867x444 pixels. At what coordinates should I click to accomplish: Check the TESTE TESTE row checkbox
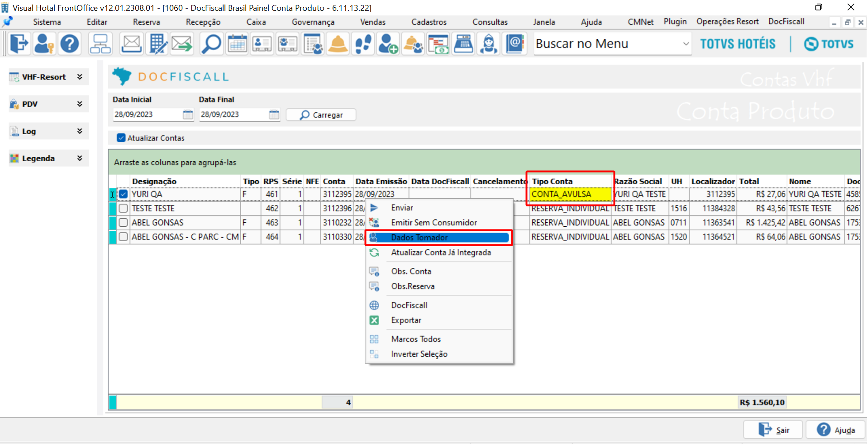click(x=123, y=209)
